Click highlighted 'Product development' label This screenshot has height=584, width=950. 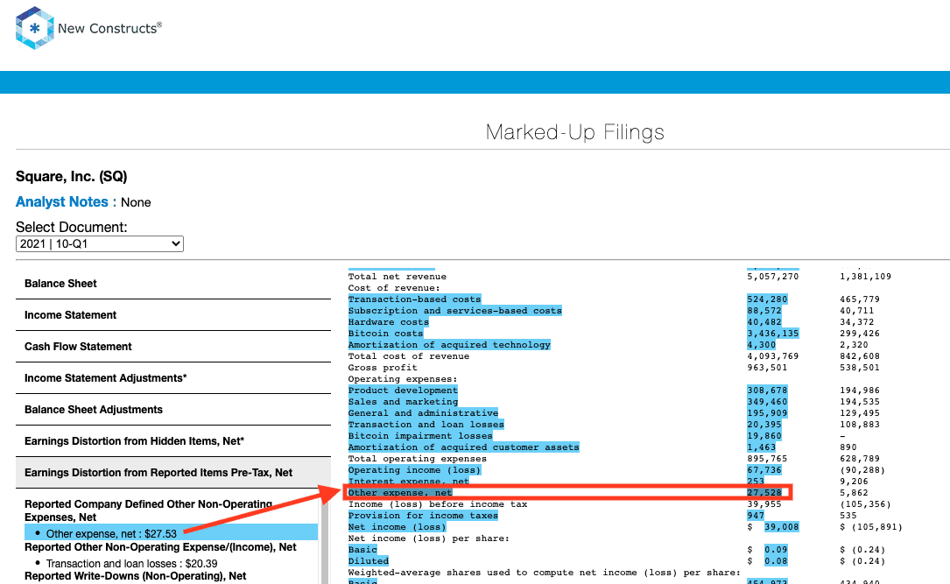tap(403, 391)
